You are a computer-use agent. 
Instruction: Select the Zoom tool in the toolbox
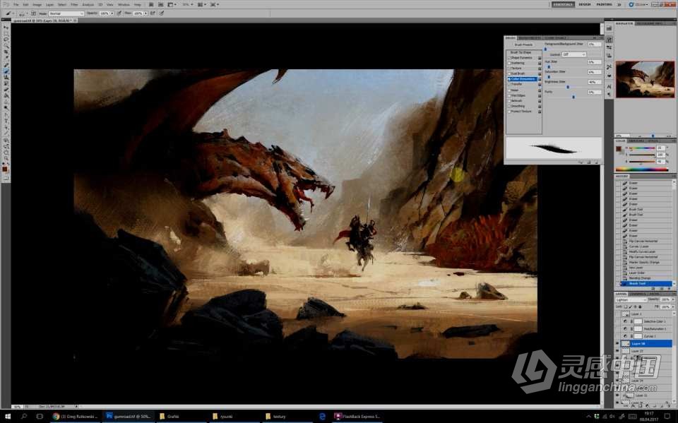(6, 158)
